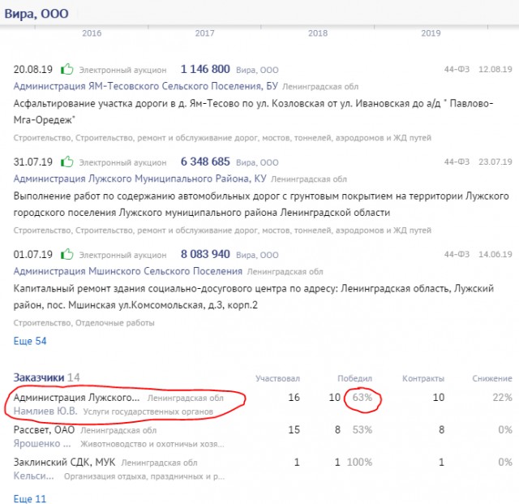Open Намлиев Ю.В. person link
519x504 pixels.
(x=45, y=411)
